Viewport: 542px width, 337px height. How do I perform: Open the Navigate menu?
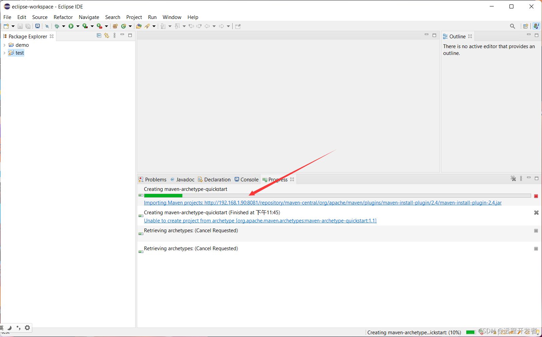pyautogui.click(x=89, y=17)
